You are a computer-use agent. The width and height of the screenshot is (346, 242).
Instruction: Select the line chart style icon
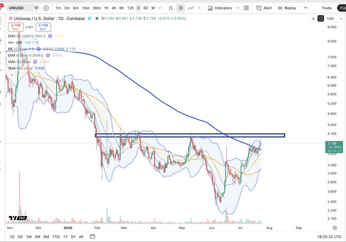click(x=191, y=8)
